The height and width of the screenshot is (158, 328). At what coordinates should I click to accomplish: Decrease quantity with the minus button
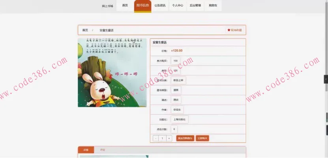156,138
